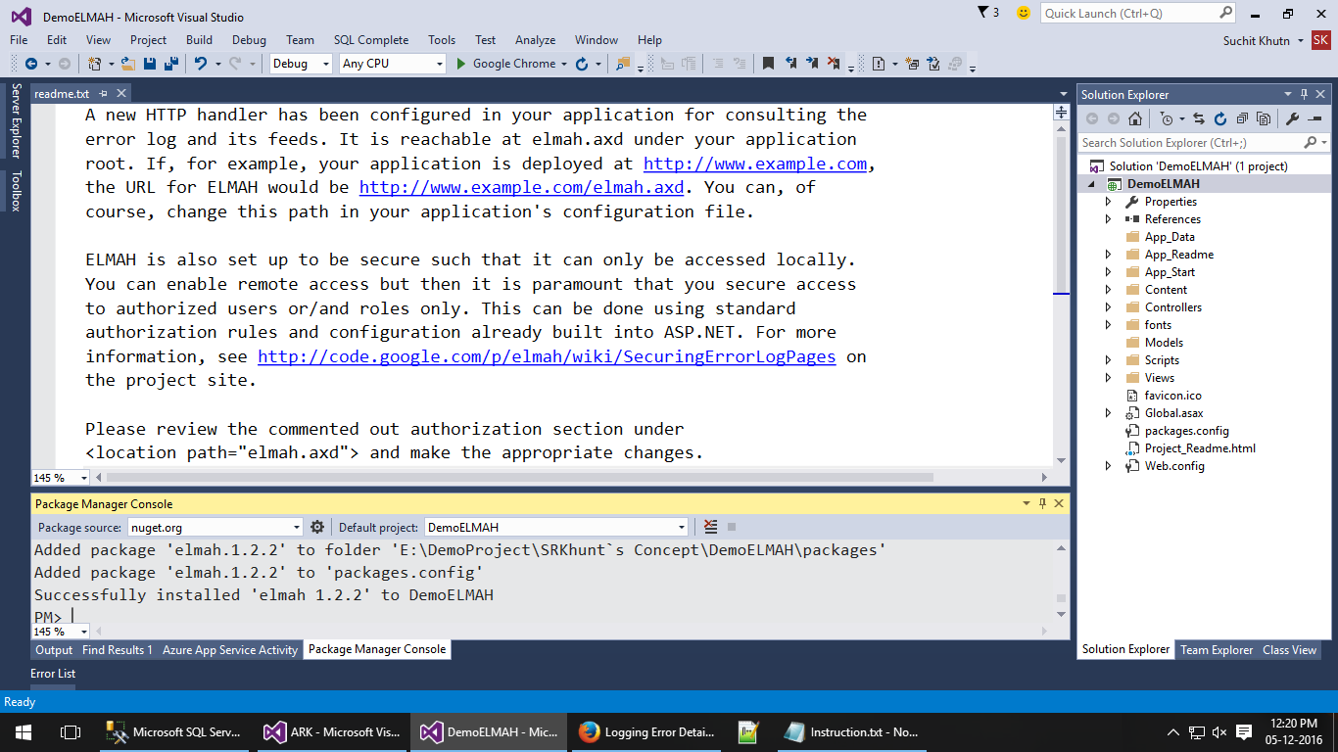Open Properties via wrench icon in Solution Explorer
The width and height of the screenshot is (1338, 752).
tap(1292, 118)
